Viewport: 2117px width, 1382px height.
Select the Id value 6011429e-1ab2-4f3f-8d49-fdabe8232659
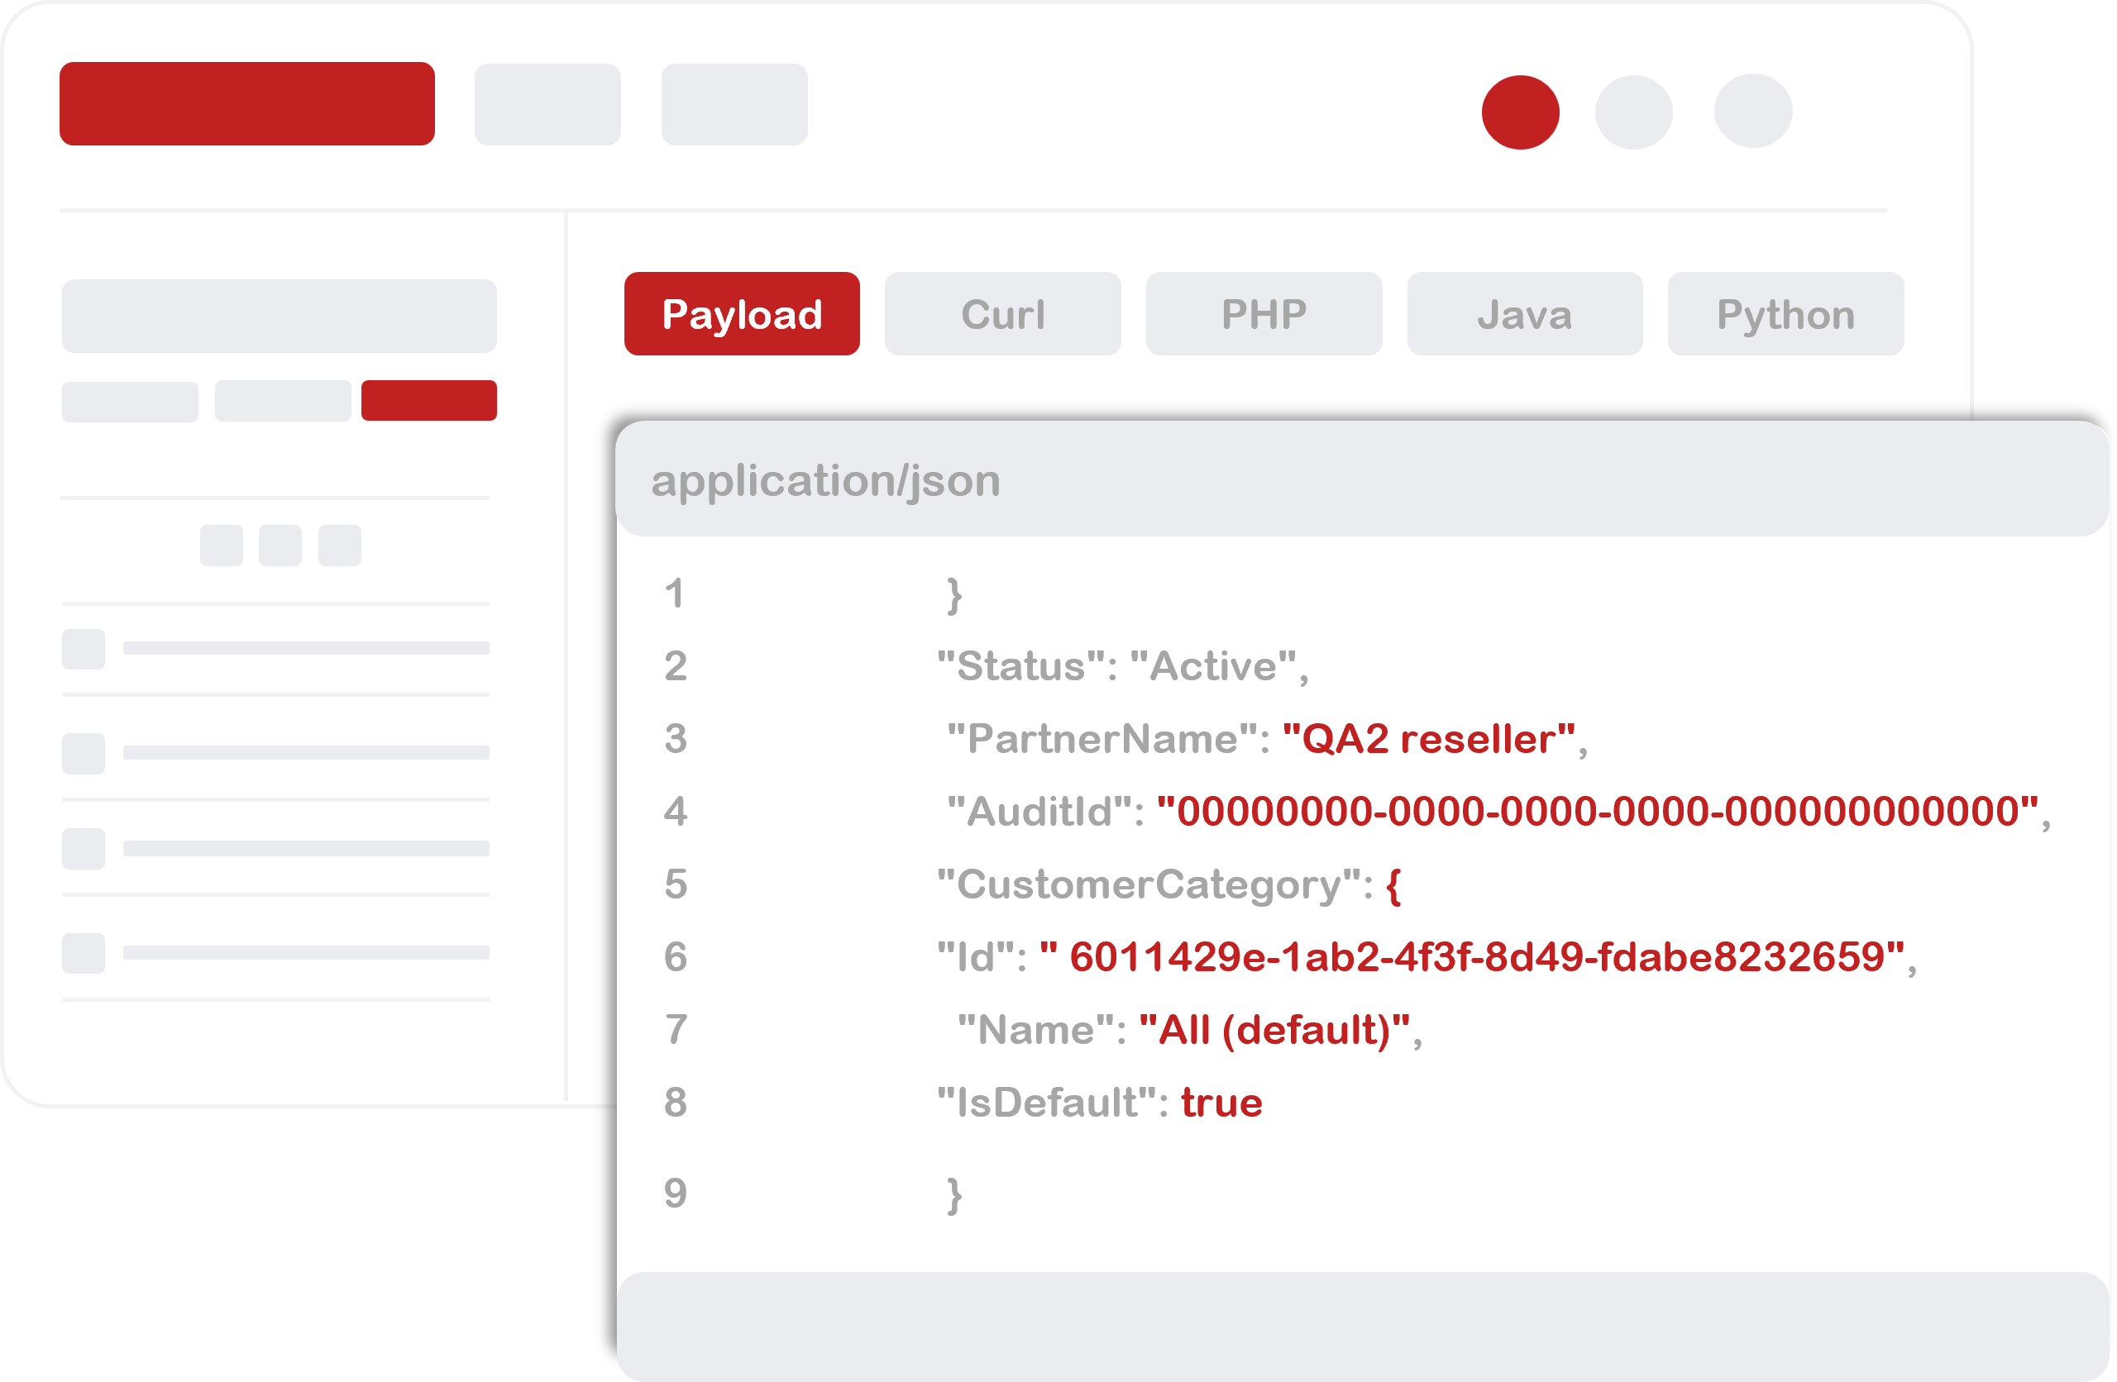tap(1472, 958)
